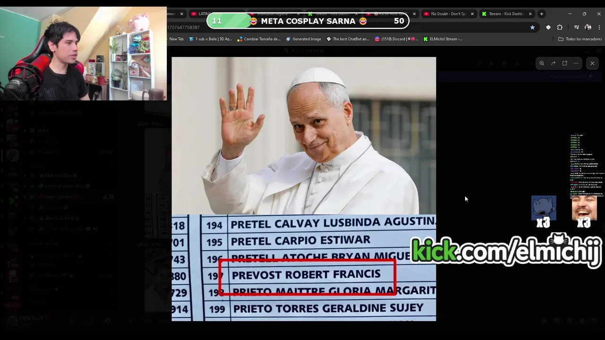The image size is (605, 340).
Task: Close the image viewer with X
Action: [x=592, y=63]
